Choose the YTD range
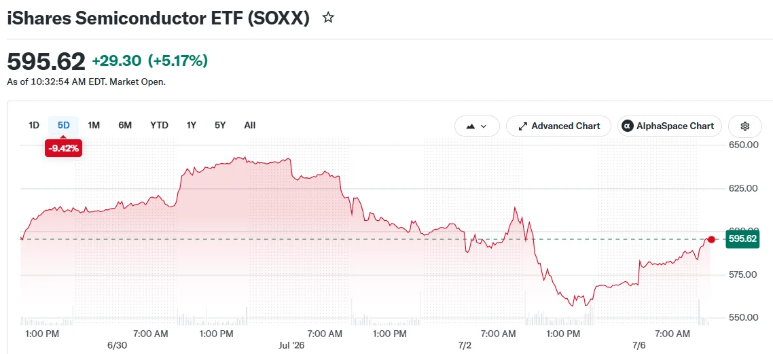This screenshot has height=354, width=773. click(159, 125)
